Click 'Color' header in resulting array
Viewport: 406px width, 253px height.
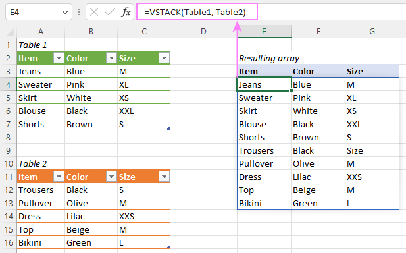click(318, 71)
